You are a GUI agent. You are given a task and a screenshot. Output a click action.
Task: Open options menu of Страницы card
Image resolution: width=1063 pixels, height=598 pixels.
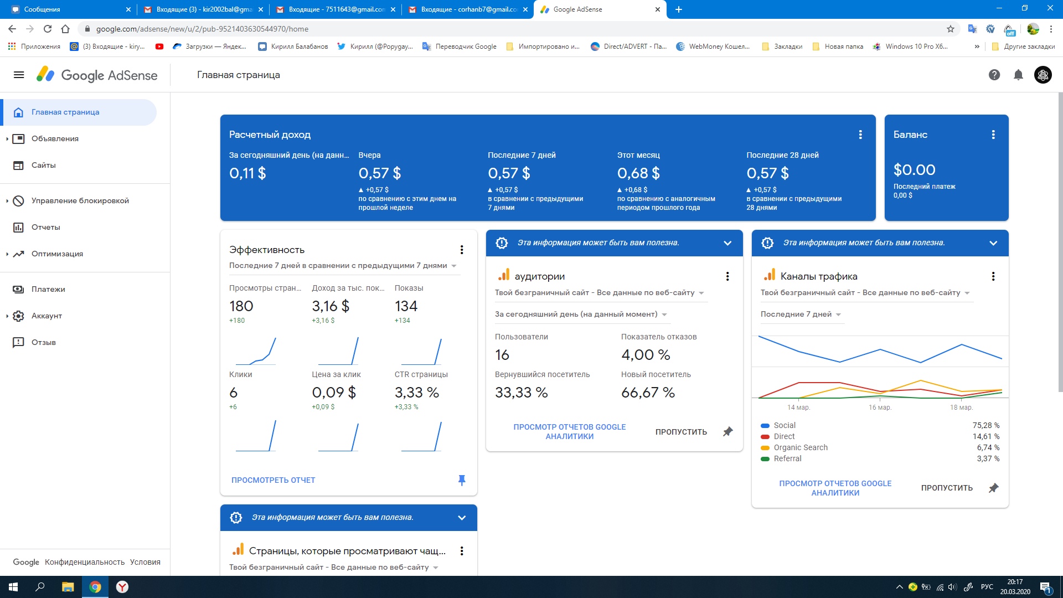462,551
